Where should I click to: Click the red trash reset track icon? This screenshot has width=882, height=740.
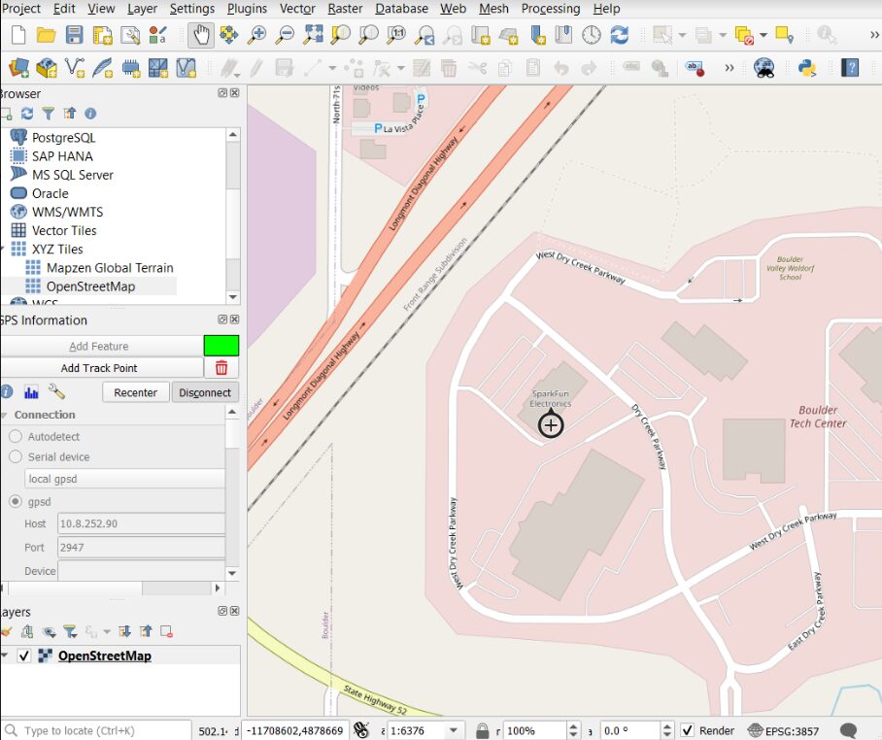pos(221,368)
